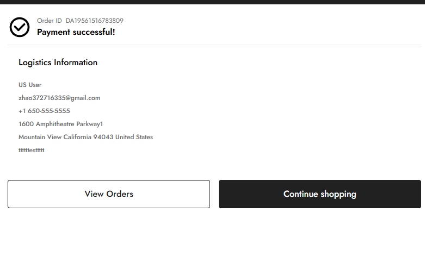Select the recipient name "US User"
The image size is (425, 274).
coord(30,85)
